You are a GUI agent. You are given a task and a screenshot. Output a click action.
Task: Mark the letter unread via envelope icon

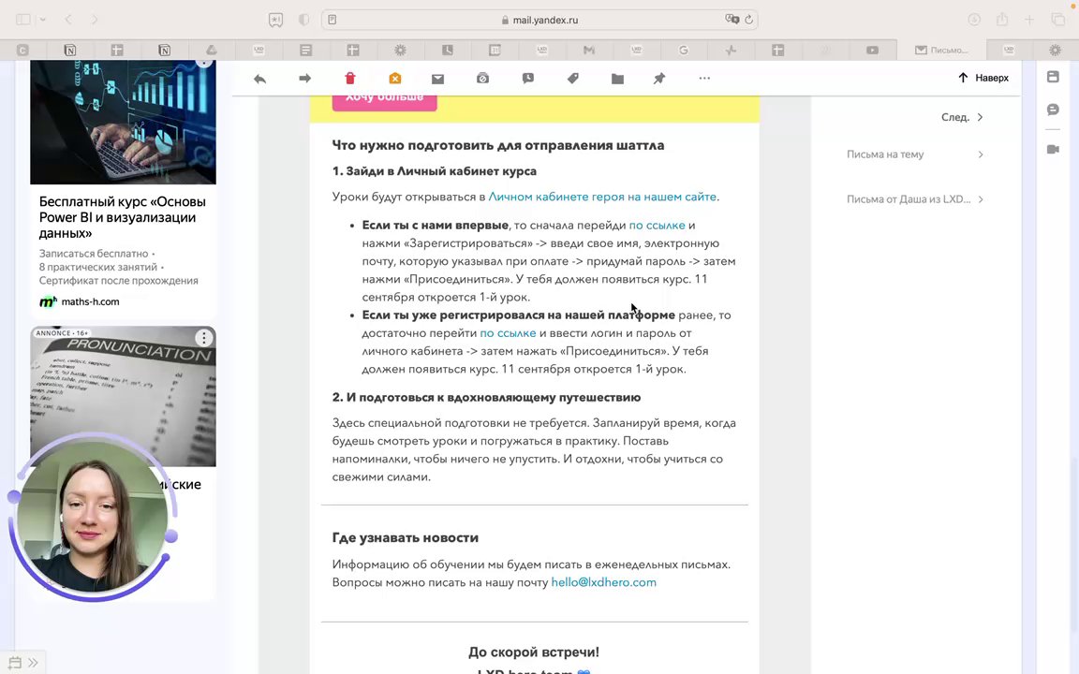pyautogui.click(x=437, y=79)
